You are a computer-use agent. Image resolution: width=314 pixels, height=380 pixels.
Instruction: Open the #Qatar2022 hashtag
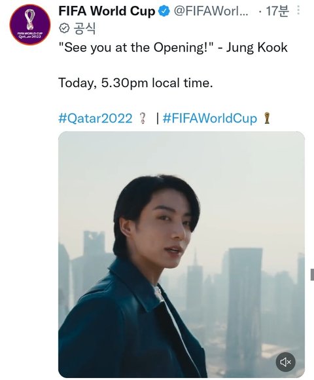click(x=96, y=119)
